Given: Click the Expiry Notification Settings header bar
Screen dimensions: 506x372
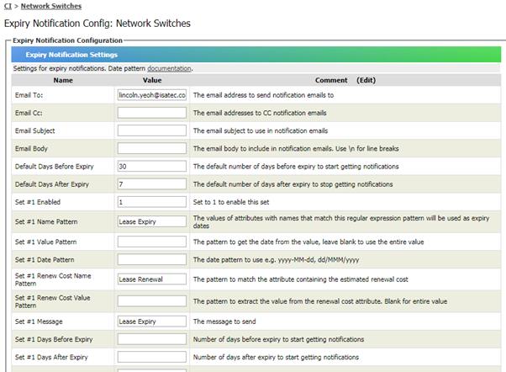Looking at the screenshot, I should tap(256, 55).
